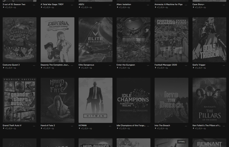
Task: Open three-dot menu for Enter the Gungeon
Action: [148, 66]
